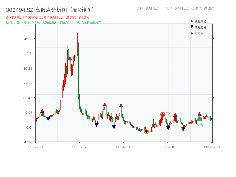The width and height of the screenshot is (236, 177).
Task: Click the red T2 circle marker on the chart
Action: 163,114
